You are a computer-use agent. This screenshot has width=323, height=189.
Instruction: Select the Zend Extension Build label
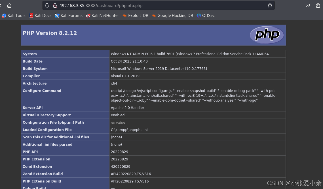tap(43, 174)
